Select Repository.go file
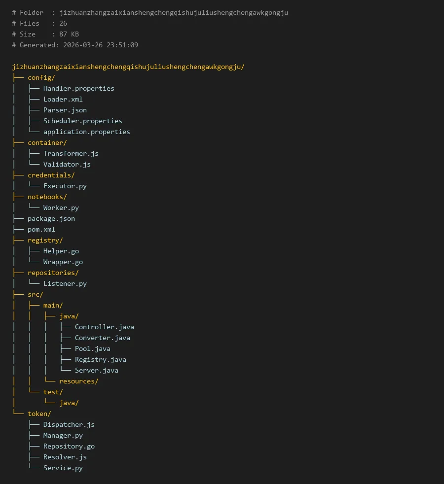Viewport: 444px width, 484px height. pyautogui.click(x=69, y=446)
